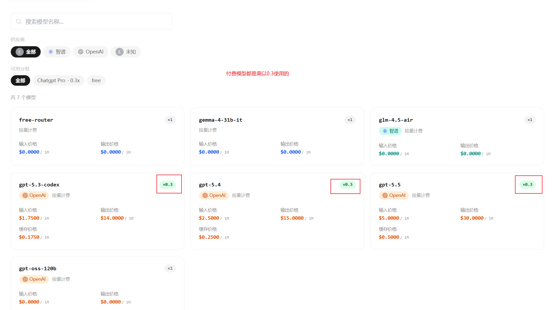Screen dimensions: 557x310
Task: Select the 全部 supplier filter
Action: tap(26, 52)
